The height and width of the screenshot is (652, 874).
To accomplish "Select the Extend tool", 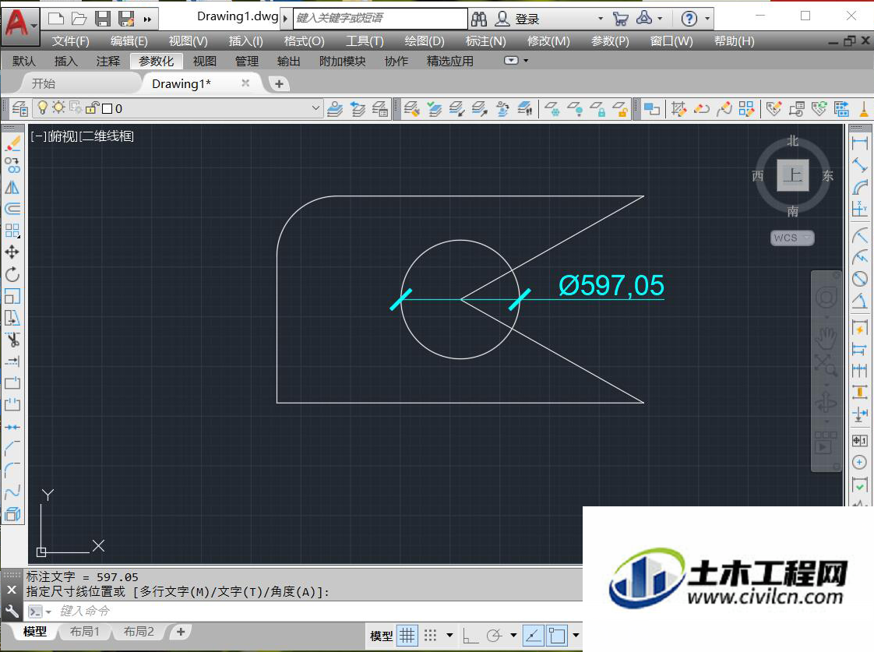I will [x=12, y=361].
